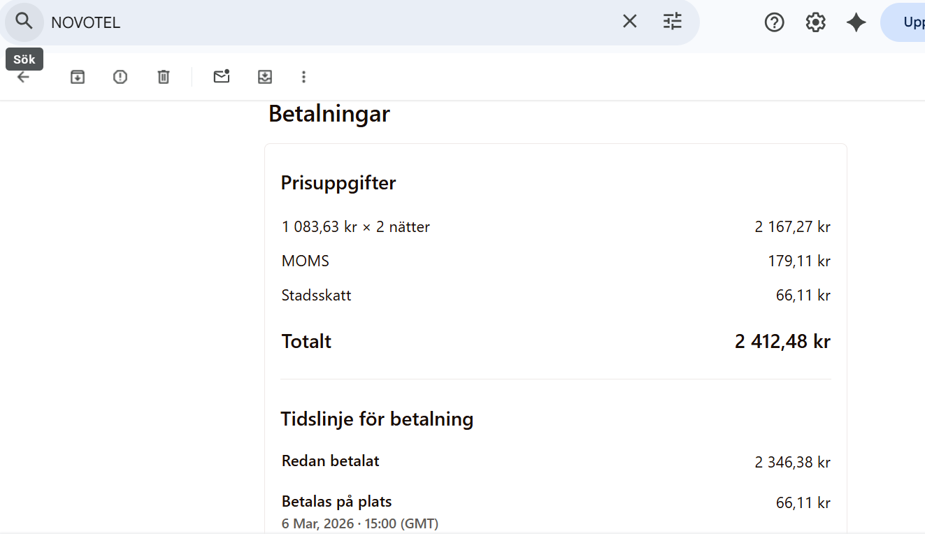The height and width of the screenshot is (543, 925).
Task: Click the MOMS label
Action: click(306, 261)
